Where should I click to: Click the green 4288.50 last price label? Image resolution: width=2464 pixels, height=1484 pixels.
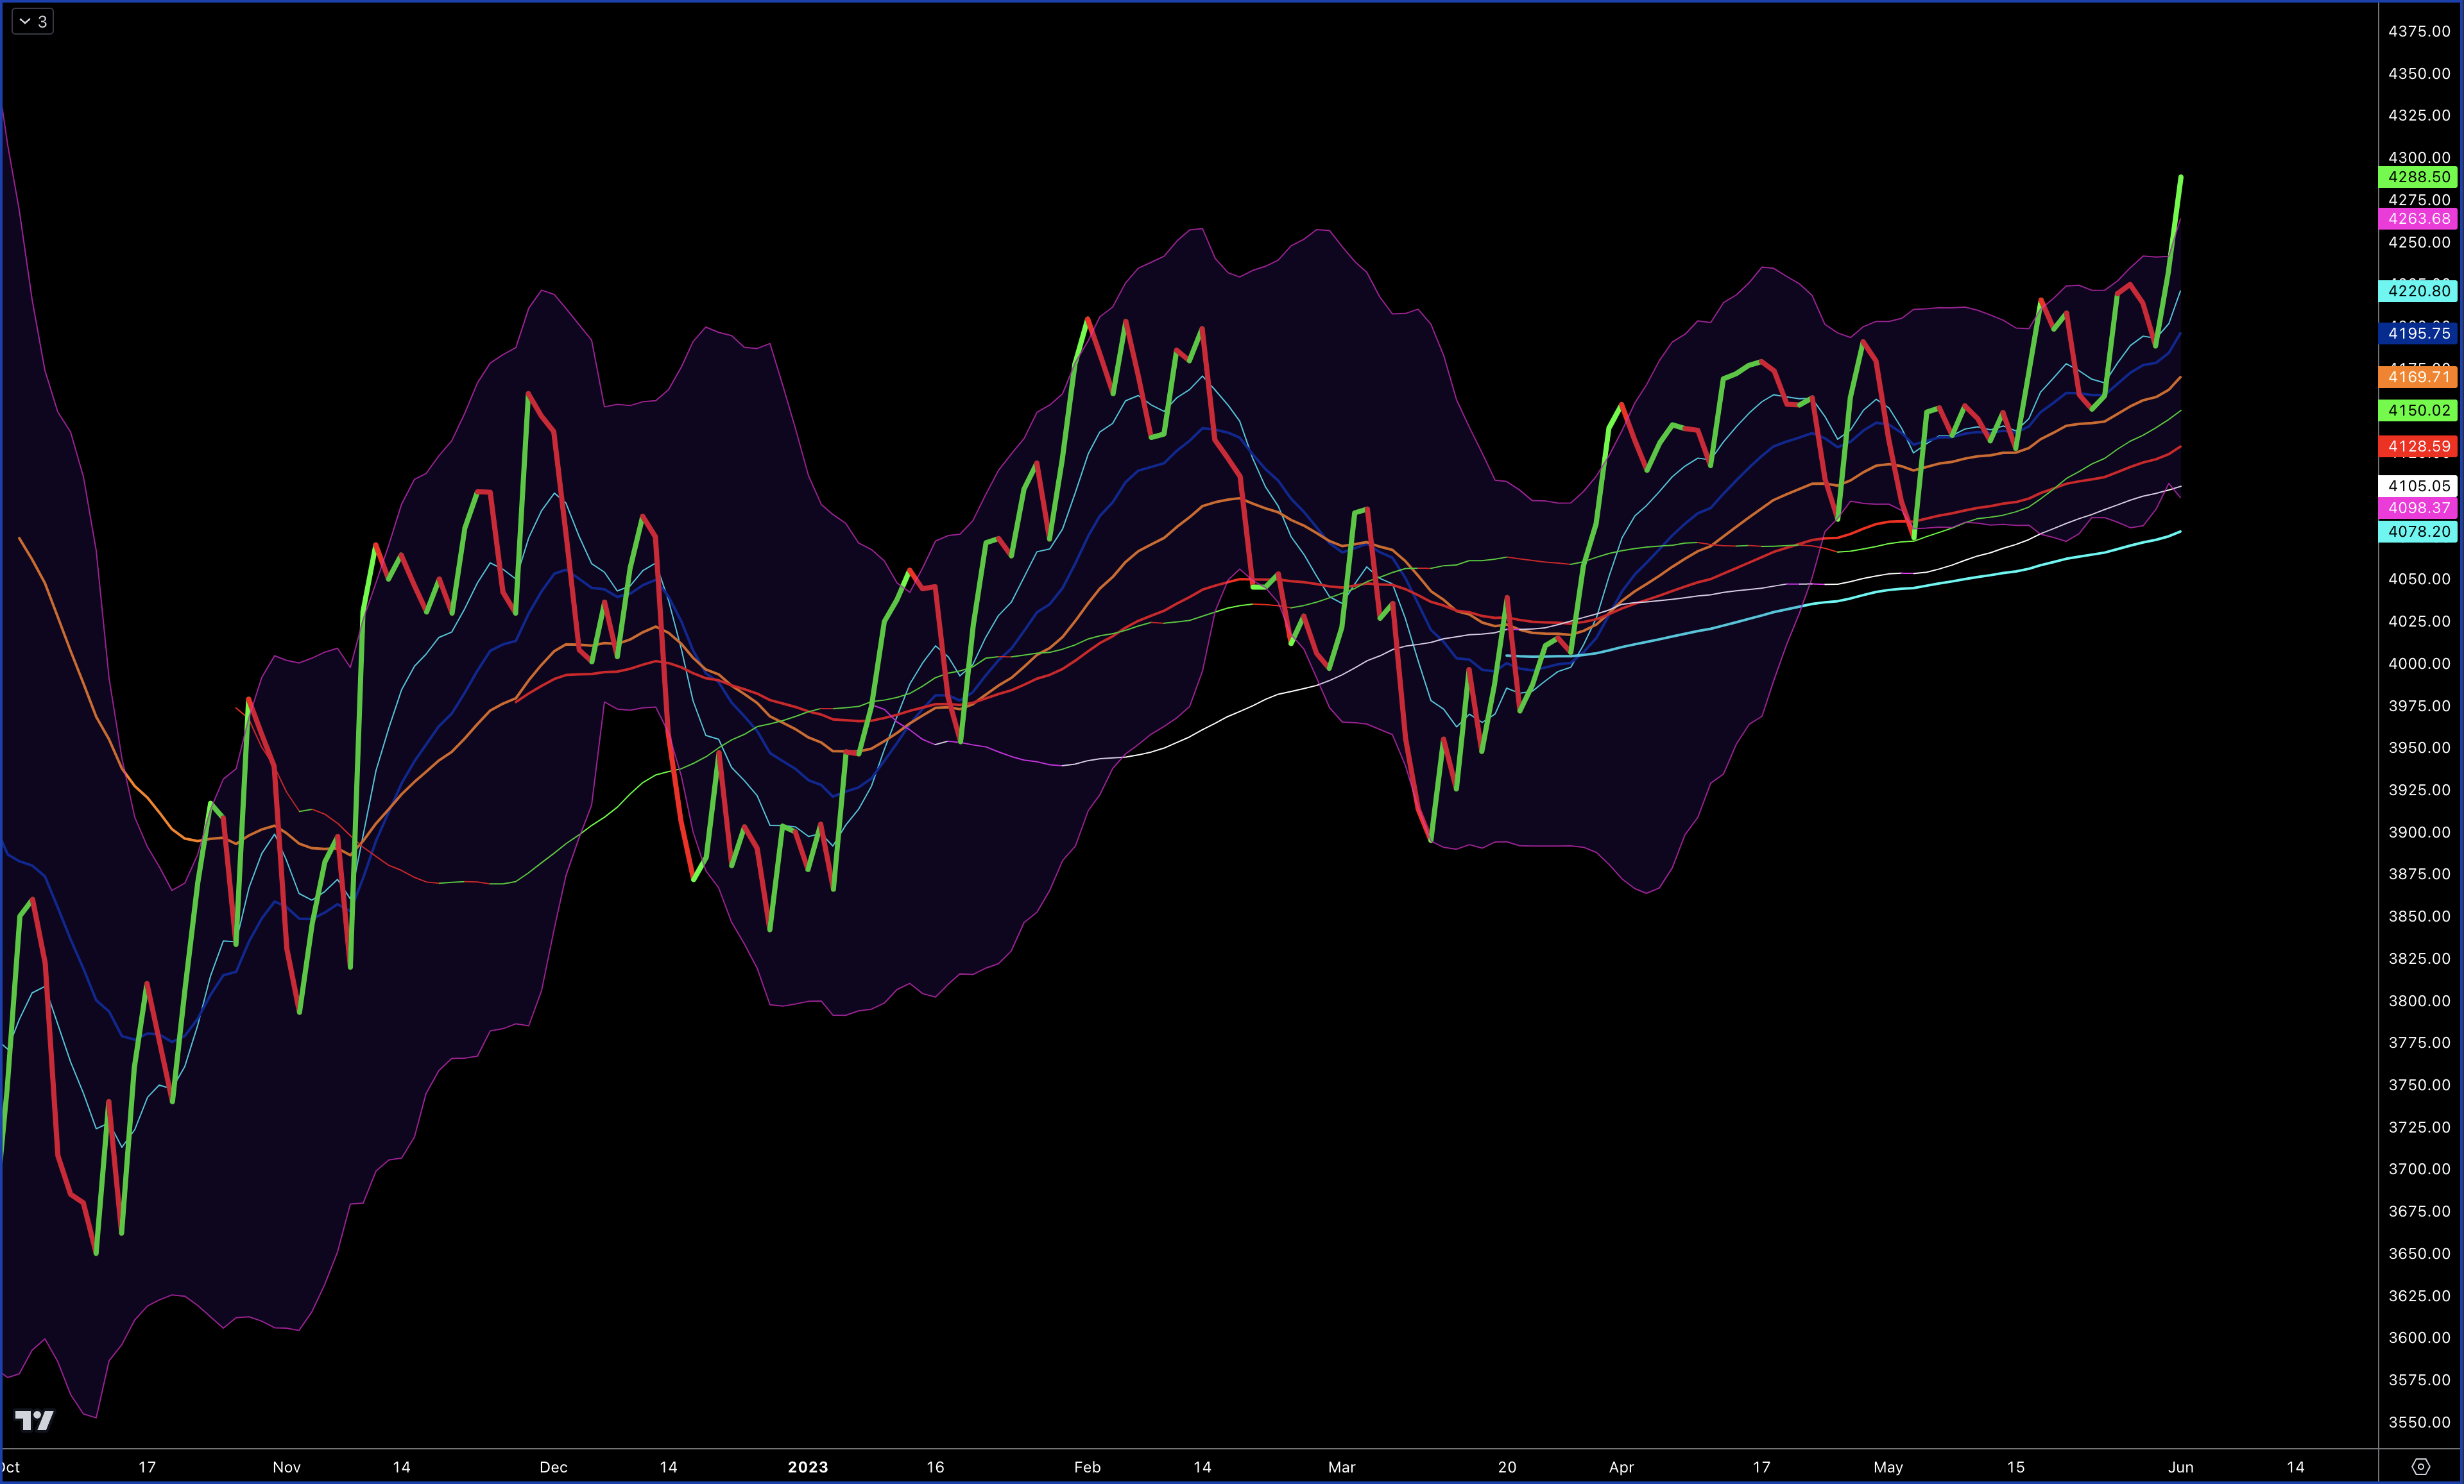pos(2418,177)
